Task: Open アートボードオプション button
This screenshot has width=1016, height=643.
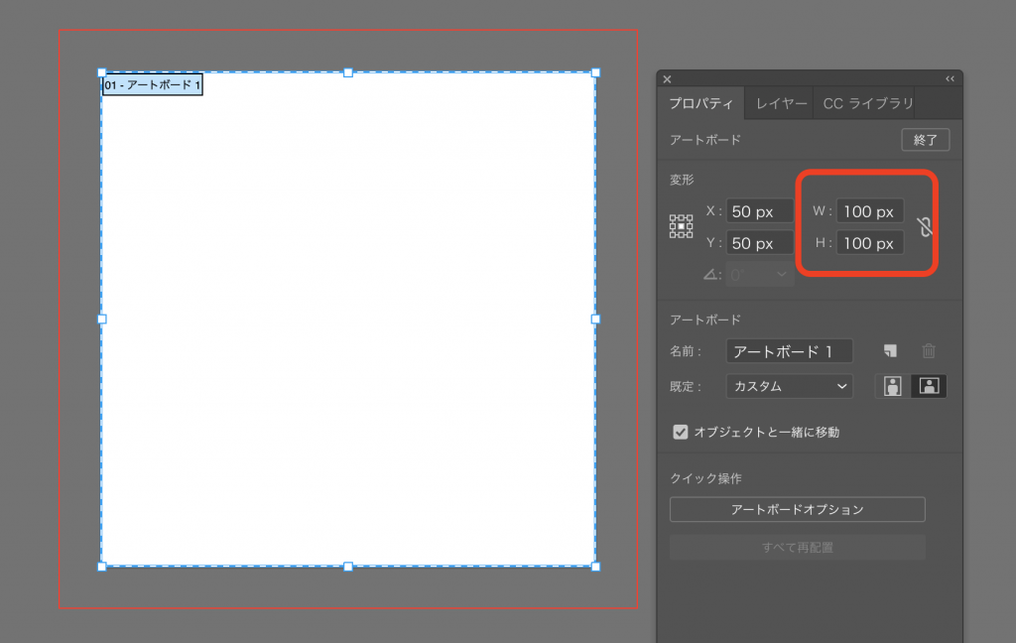Action: pos(797,509)
